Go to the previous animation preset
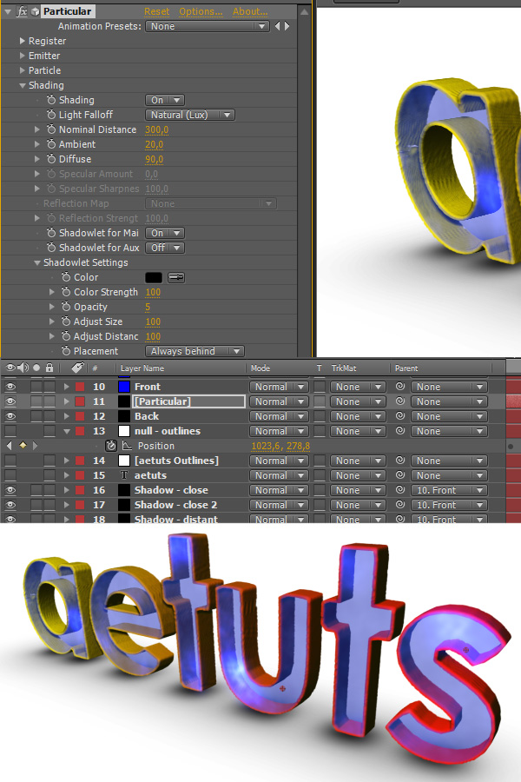Image resolution: width=521 pixels, height=782 pixels. [x=278, y=26]
